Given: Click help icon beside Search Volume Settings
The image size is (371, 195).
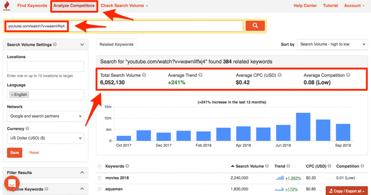Looking at the screenshot, I should pos(55,45).
